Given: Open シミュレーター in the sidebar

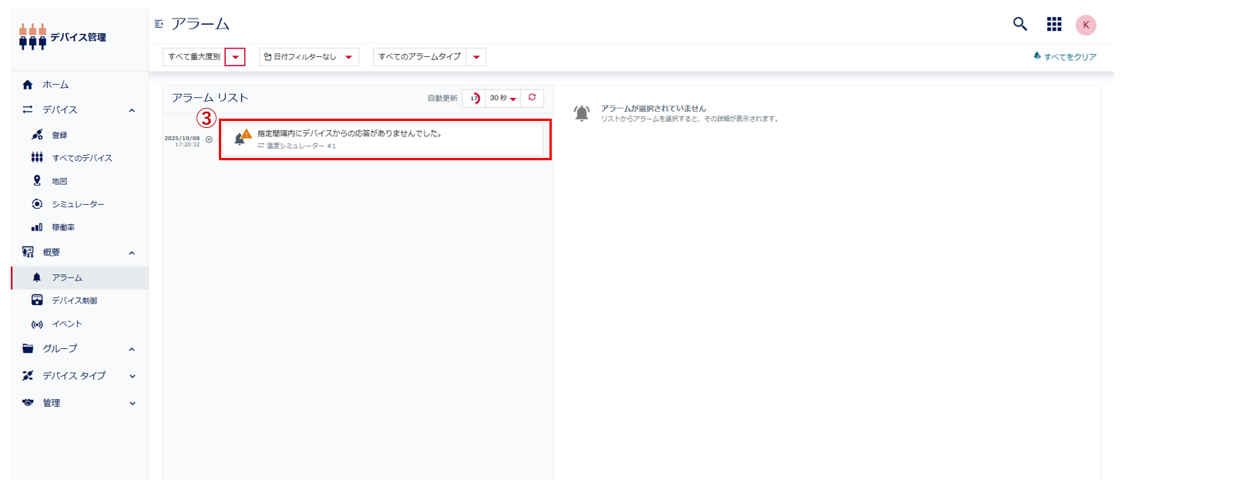Looking at the screenshot, I should pyautogui.click(x=78, y=204).
